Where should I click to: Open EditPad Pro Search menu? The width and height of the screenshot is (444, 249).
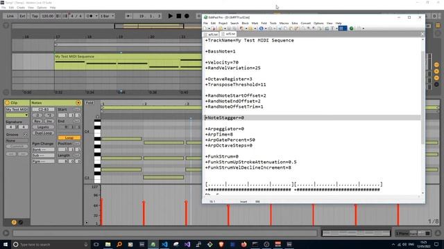pyautogui.click(x=234, y=23)
